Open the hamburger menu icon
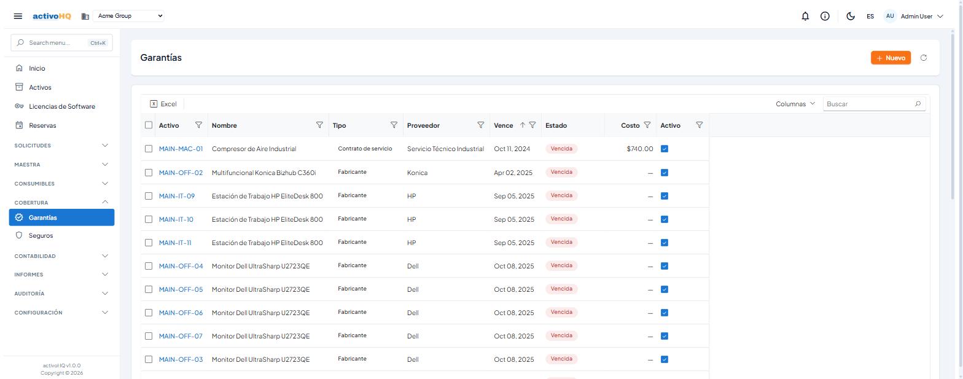The width and height of the screenshot is (963, 379). click(x=18, y=16)
